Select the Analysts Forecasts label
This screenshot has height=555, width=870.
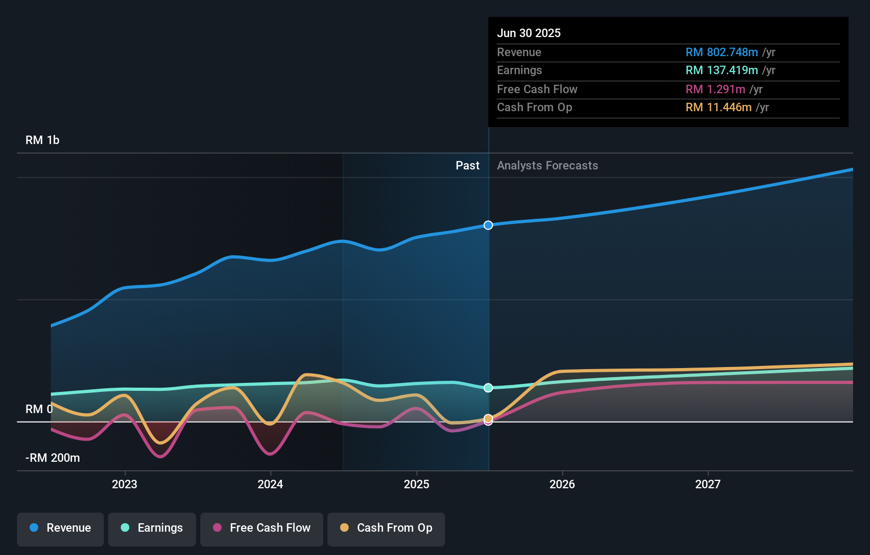point(547,165)
